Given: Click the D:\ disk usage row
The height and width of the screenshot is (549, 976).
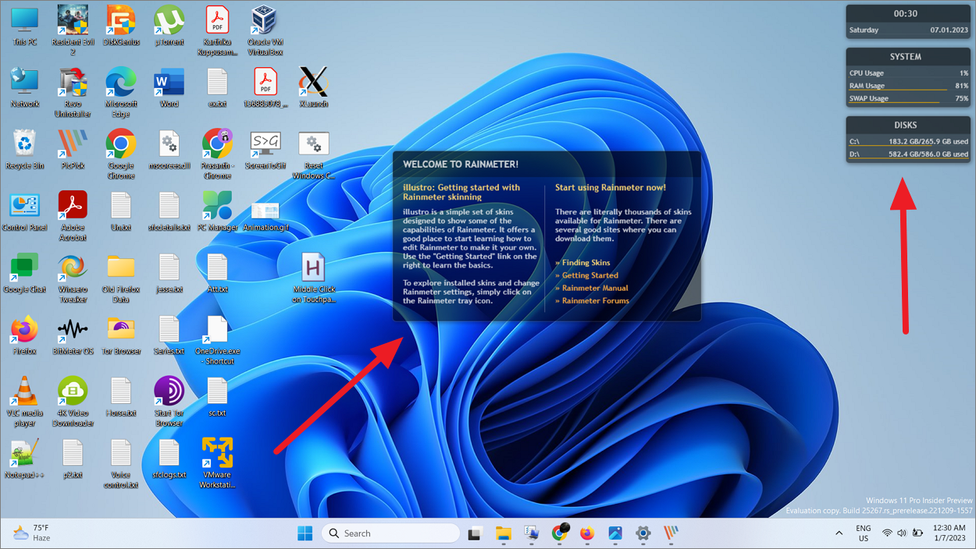Looking at the screenshot, I should pos(909,154).
